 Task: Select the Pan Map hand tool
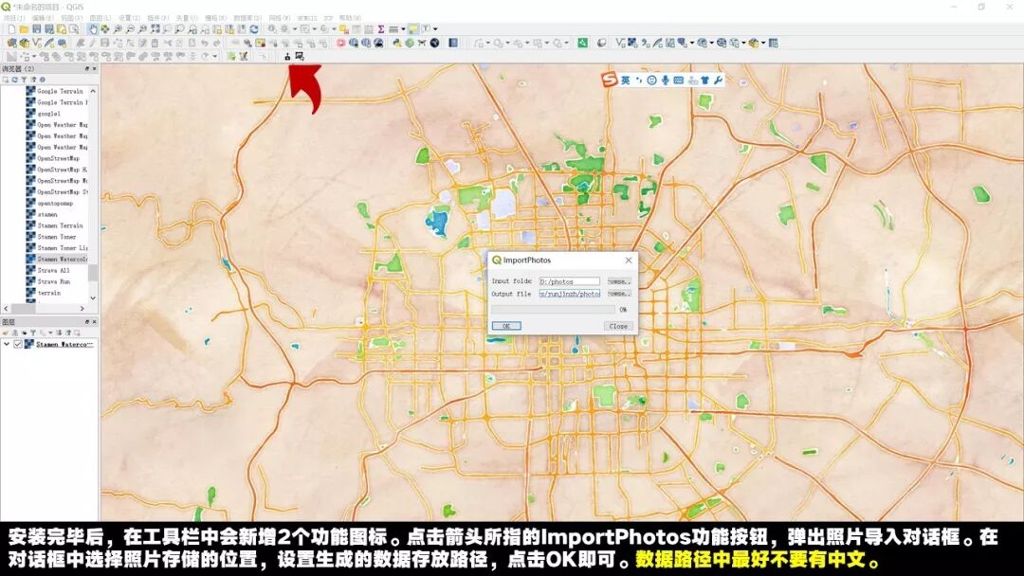click(x=94, y=28)
